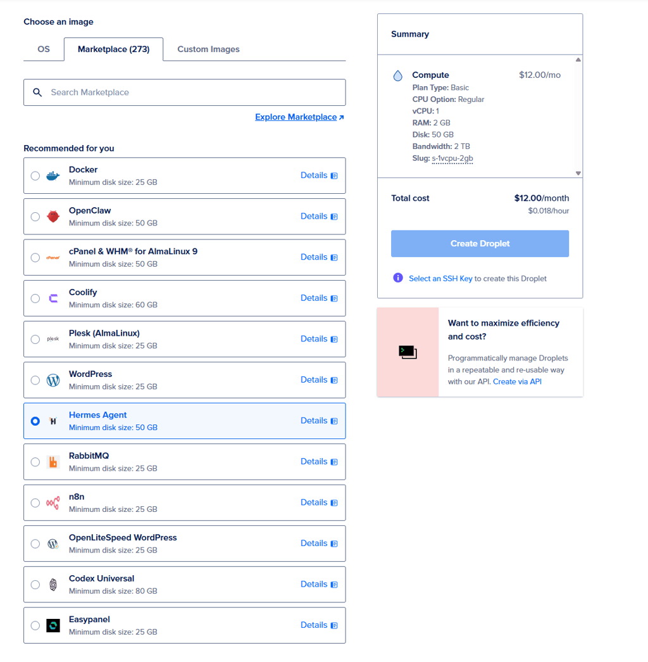This screenshot has height=662, width=648.
Task: Click the details panel icon for Coolify
Action: point(334,298)
